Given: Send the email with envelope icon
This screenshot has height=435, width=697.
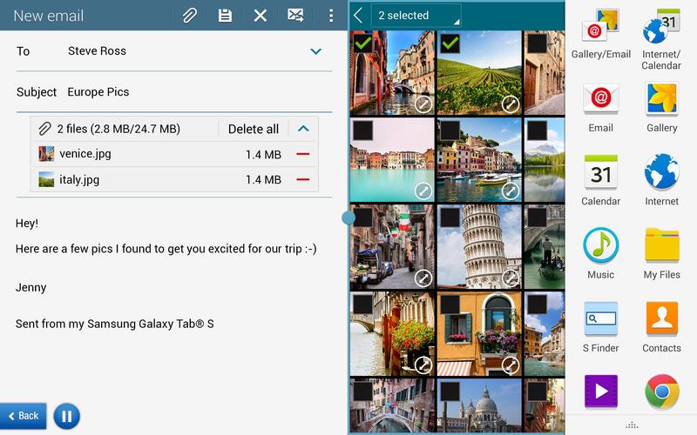Looking at the screenshot, I should (x=295, y=16).
